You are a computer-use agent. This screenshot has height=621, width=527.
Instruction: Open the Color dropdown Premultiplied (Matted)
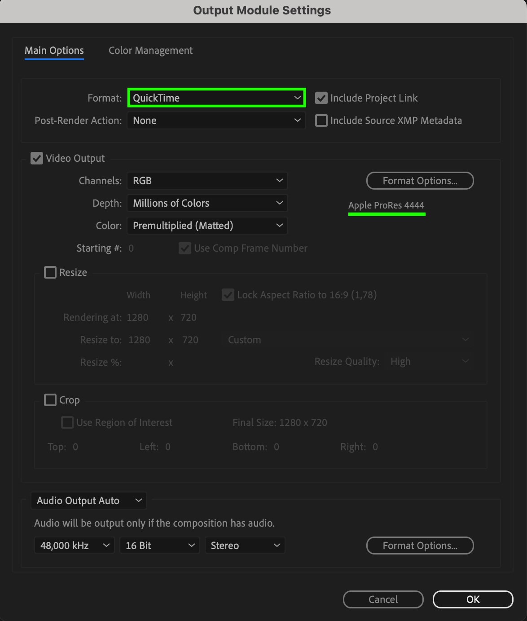coord(207,226)
